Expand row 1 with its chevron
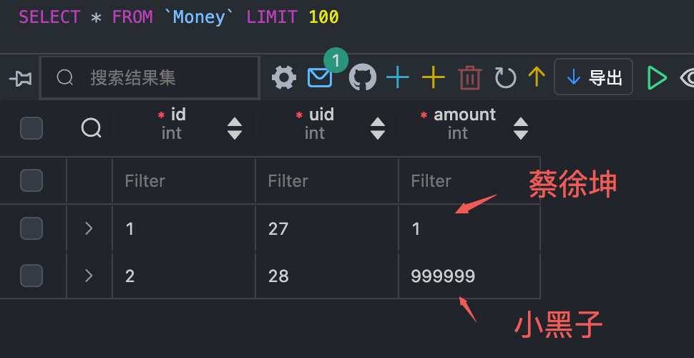Viewport: 694px width, 358px height. click(x=89, y=228)
